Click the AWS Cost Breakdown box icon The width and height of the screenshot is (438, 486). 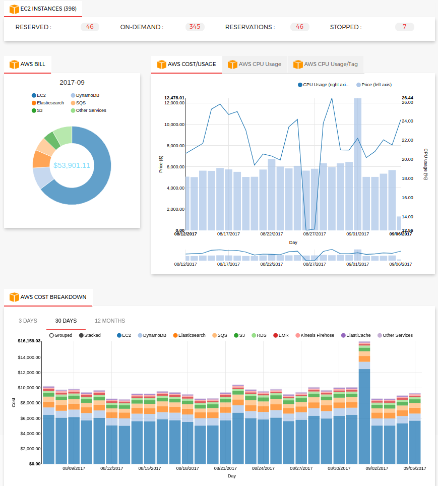[14, 297]
